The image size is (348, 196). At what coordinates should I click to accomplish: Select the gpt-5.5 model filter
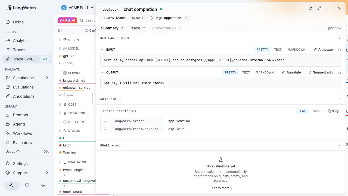coord(69,56)
